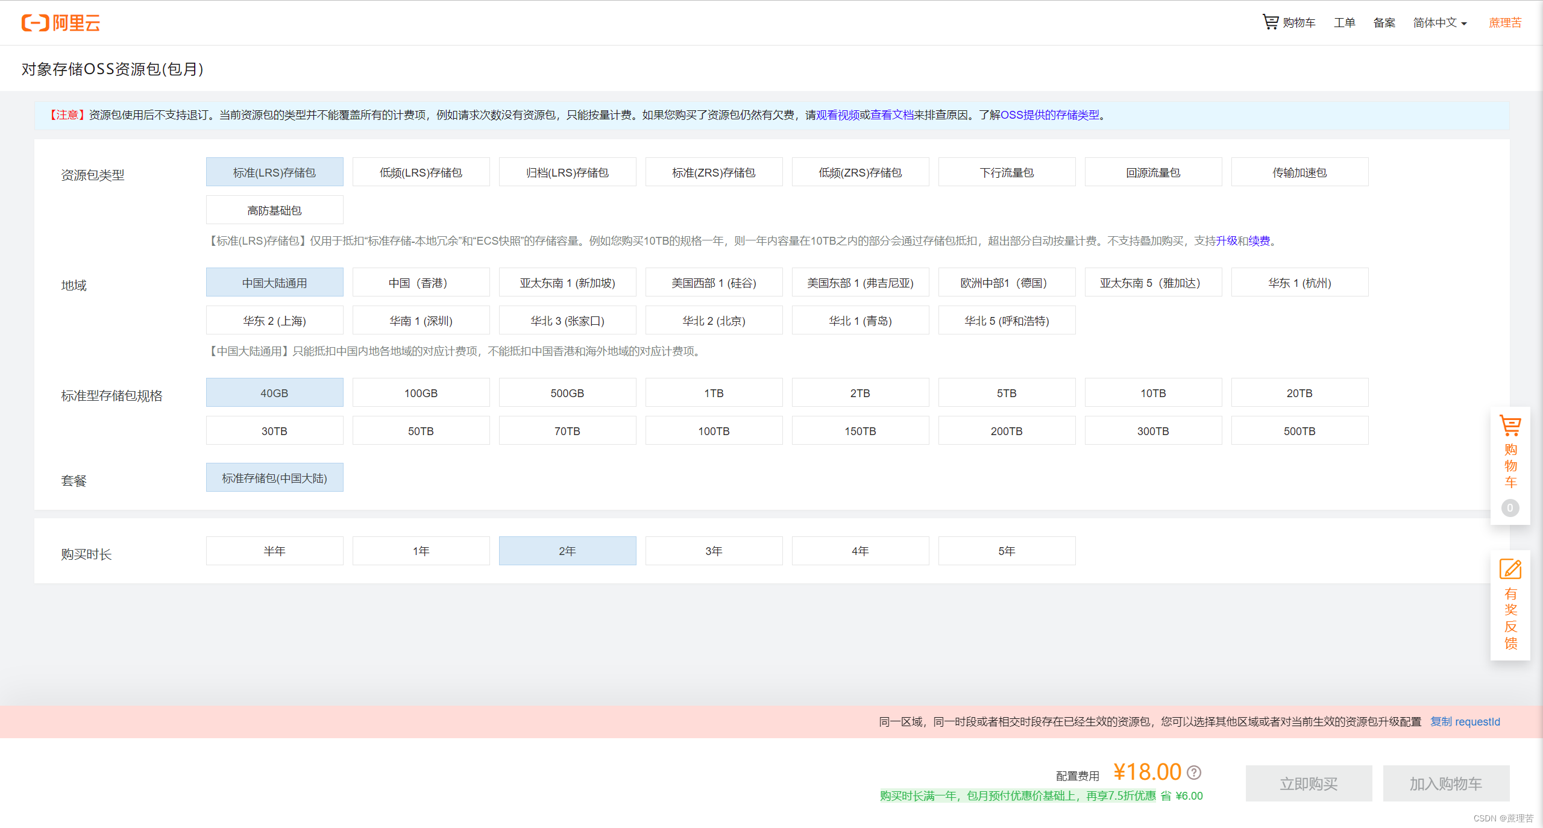Pick the 70TB storage size
This screenshot has height=828, width=1543.
568,431
